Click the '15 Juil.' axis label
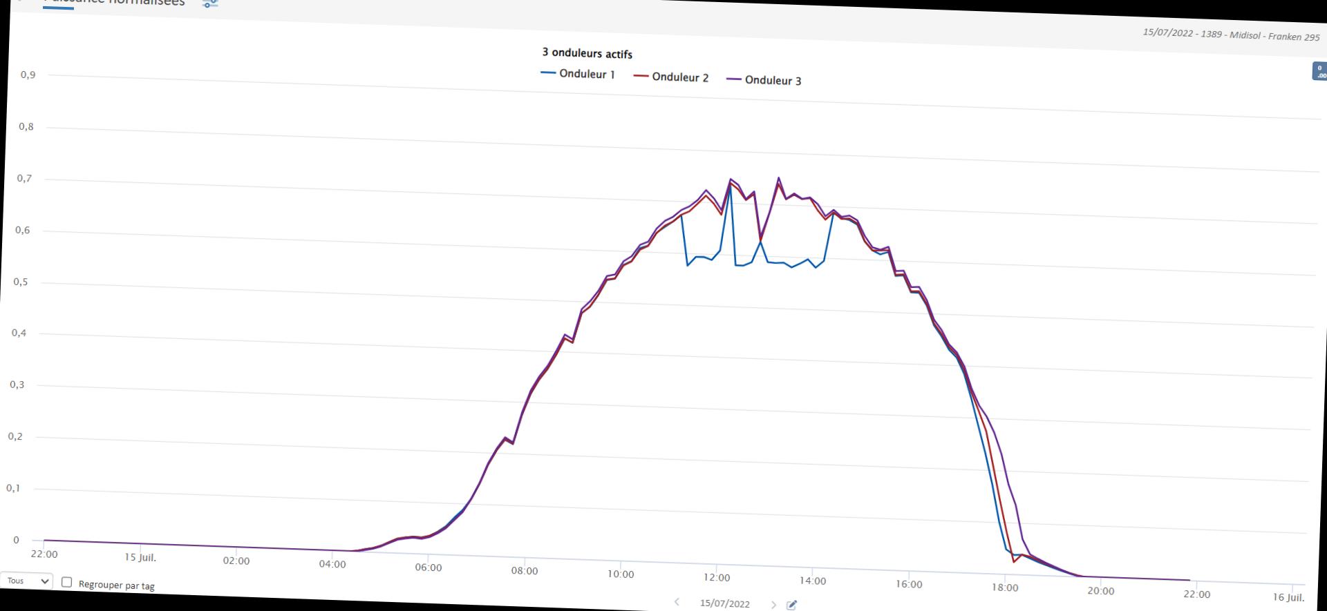 140,557
